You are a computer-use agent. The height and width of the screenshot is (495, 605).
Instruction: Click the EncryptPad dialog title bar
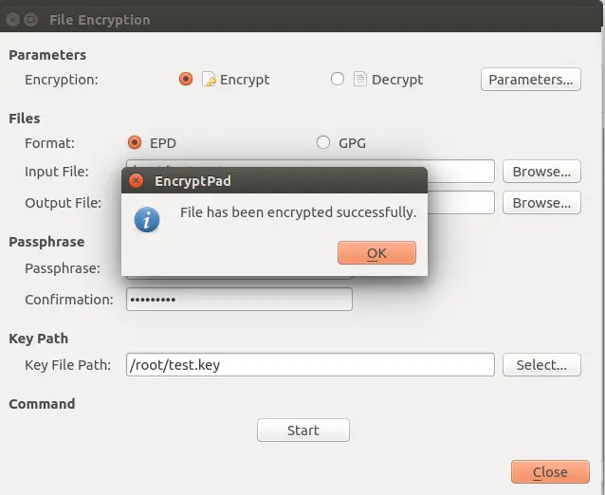click(x=274, y=180)
